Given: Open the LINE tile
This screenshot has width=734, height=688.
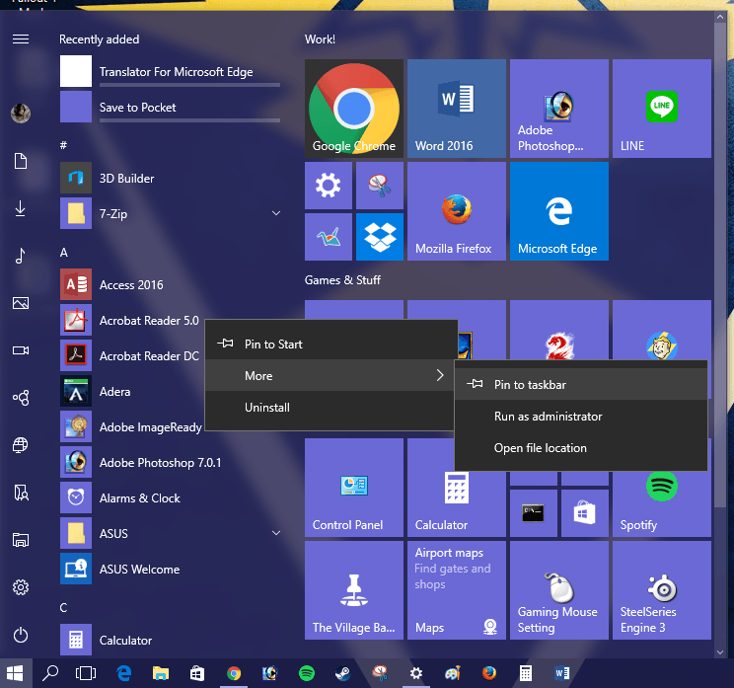Looking at the screenshot, I should click(x=661, y=108).
